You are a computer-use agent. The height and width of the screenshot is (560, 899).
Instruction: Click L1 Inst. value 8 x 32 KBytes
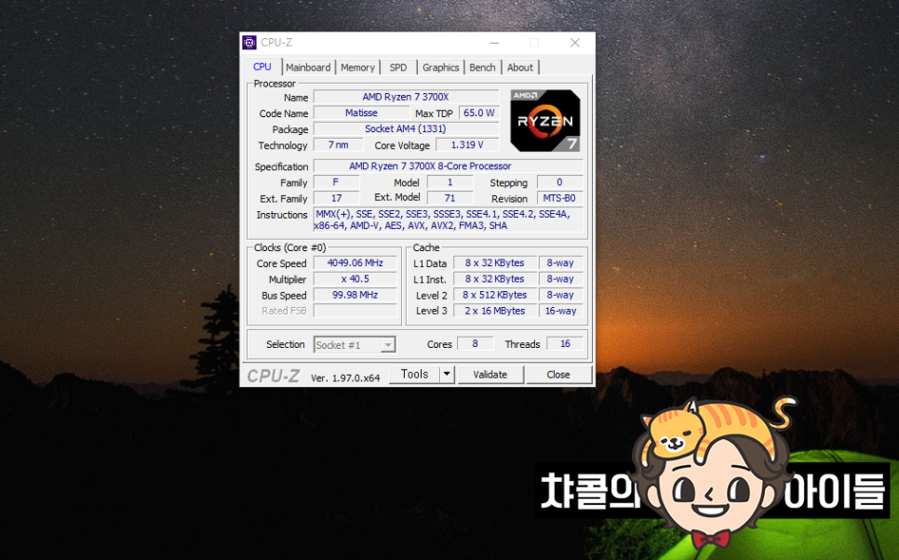pyautogui.click(x=494, y=279)
